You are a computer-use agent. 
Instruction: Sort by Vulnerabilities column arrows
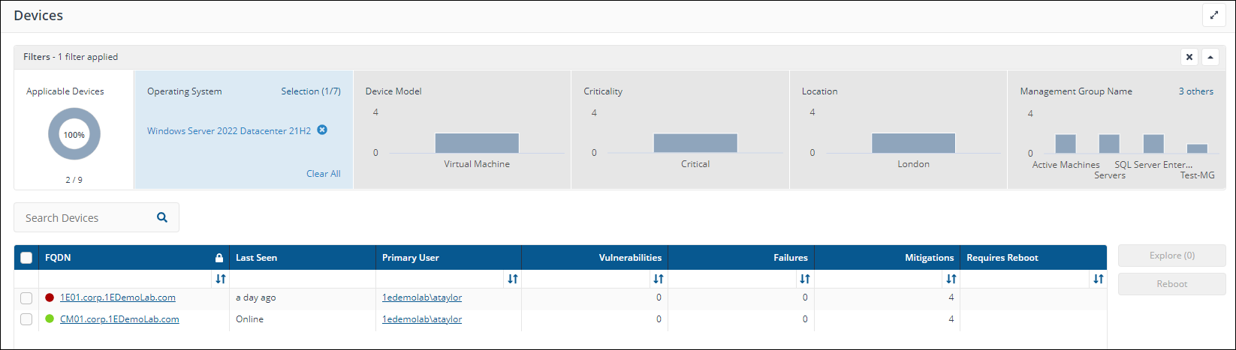pos(658,279)
